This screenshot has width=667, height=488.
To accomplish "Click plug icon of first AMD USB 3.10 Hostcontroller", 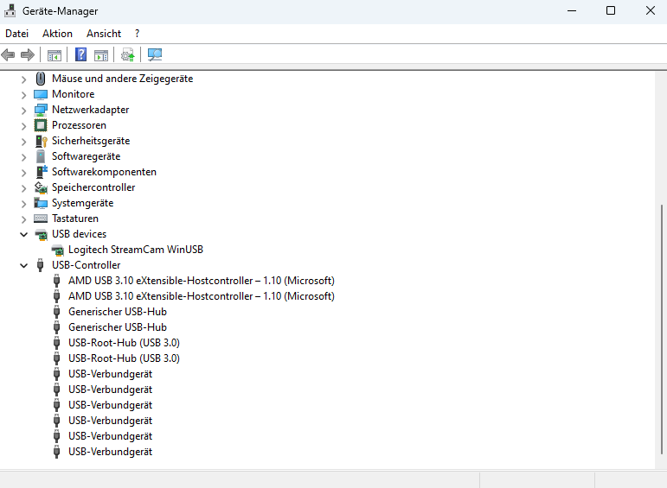I will tap(56, 281).
